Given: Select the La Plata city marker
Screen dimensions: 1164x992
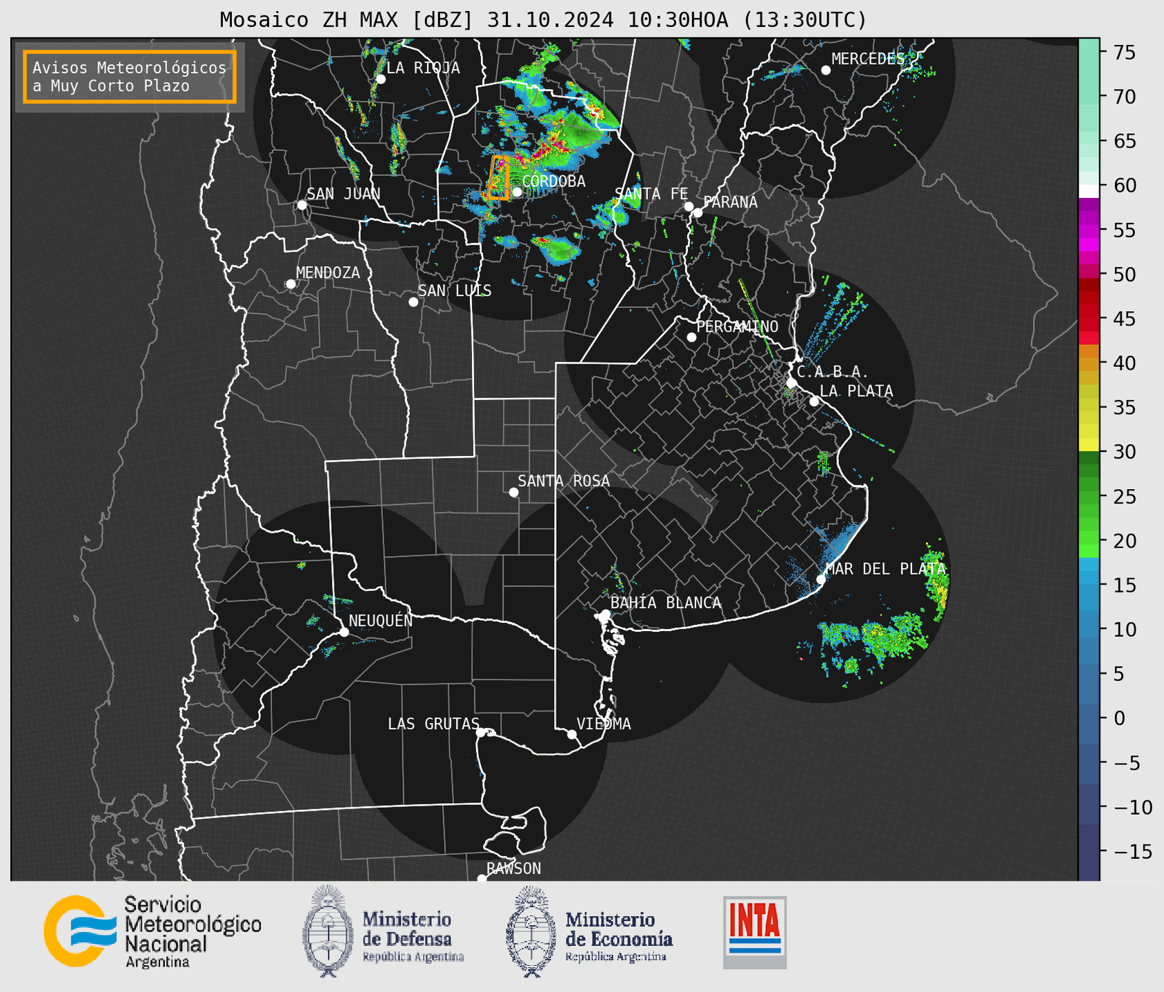Looking at the screenshot, I should 814,401.
